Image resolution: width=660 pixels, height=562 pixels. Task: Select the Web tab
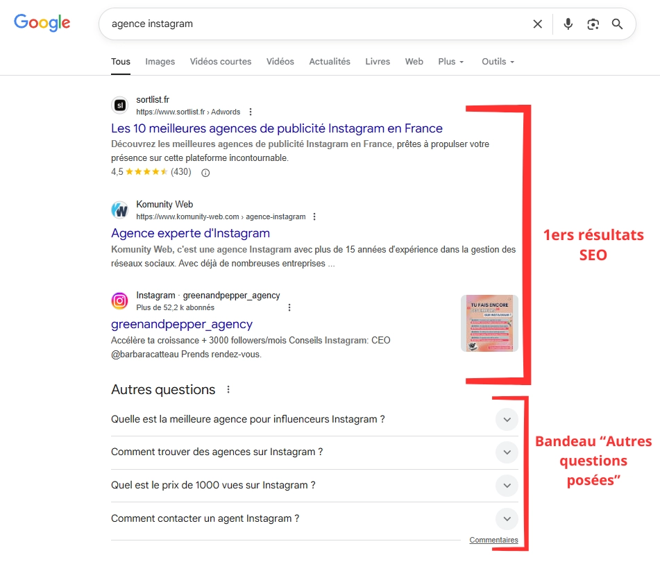[x=414, y=62]
